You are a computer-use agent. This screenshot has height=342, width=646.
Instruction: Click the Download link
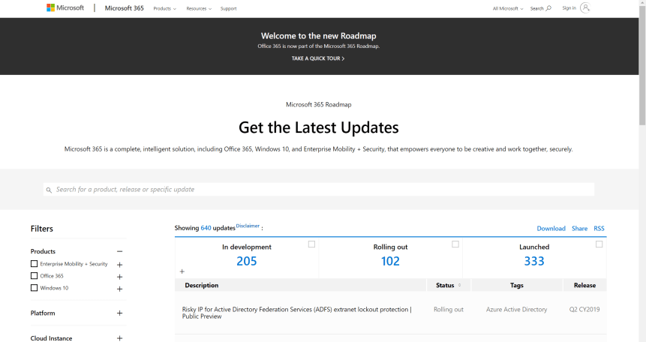coord(551,228)
